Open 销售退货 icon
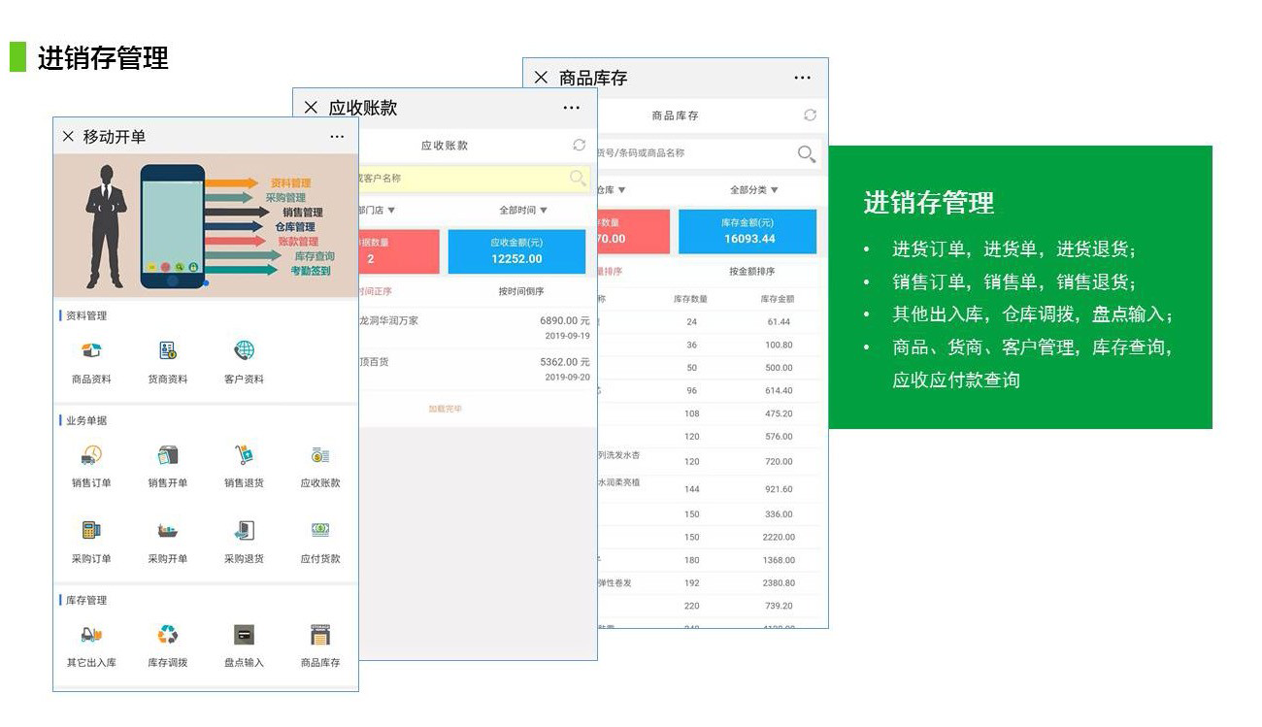The image size is (1262, 727). click(244, 454)
